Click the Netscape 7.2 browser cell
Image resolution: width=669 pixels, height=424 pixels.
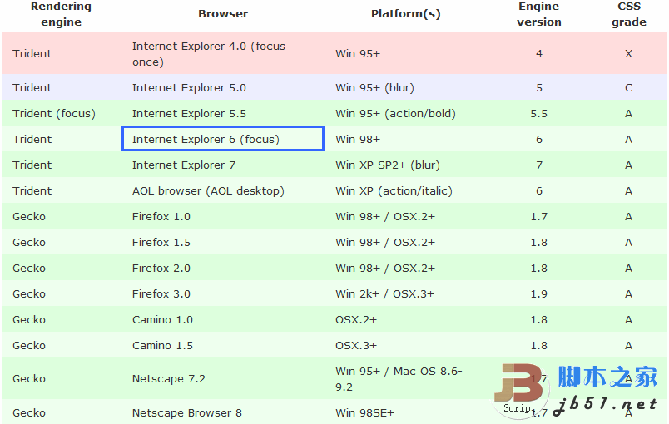coord(223,378)
